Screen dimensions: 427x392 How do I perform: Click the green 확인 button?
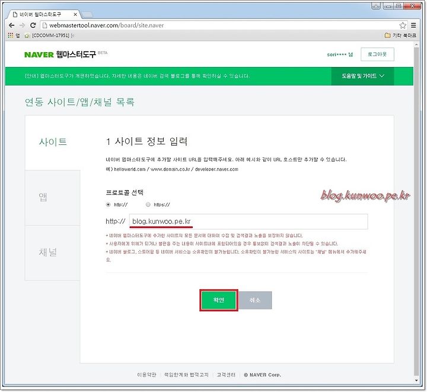219,300
